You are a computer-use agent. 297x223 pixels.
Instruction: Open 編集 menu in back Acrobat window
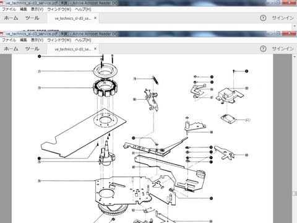coord(24,9)
